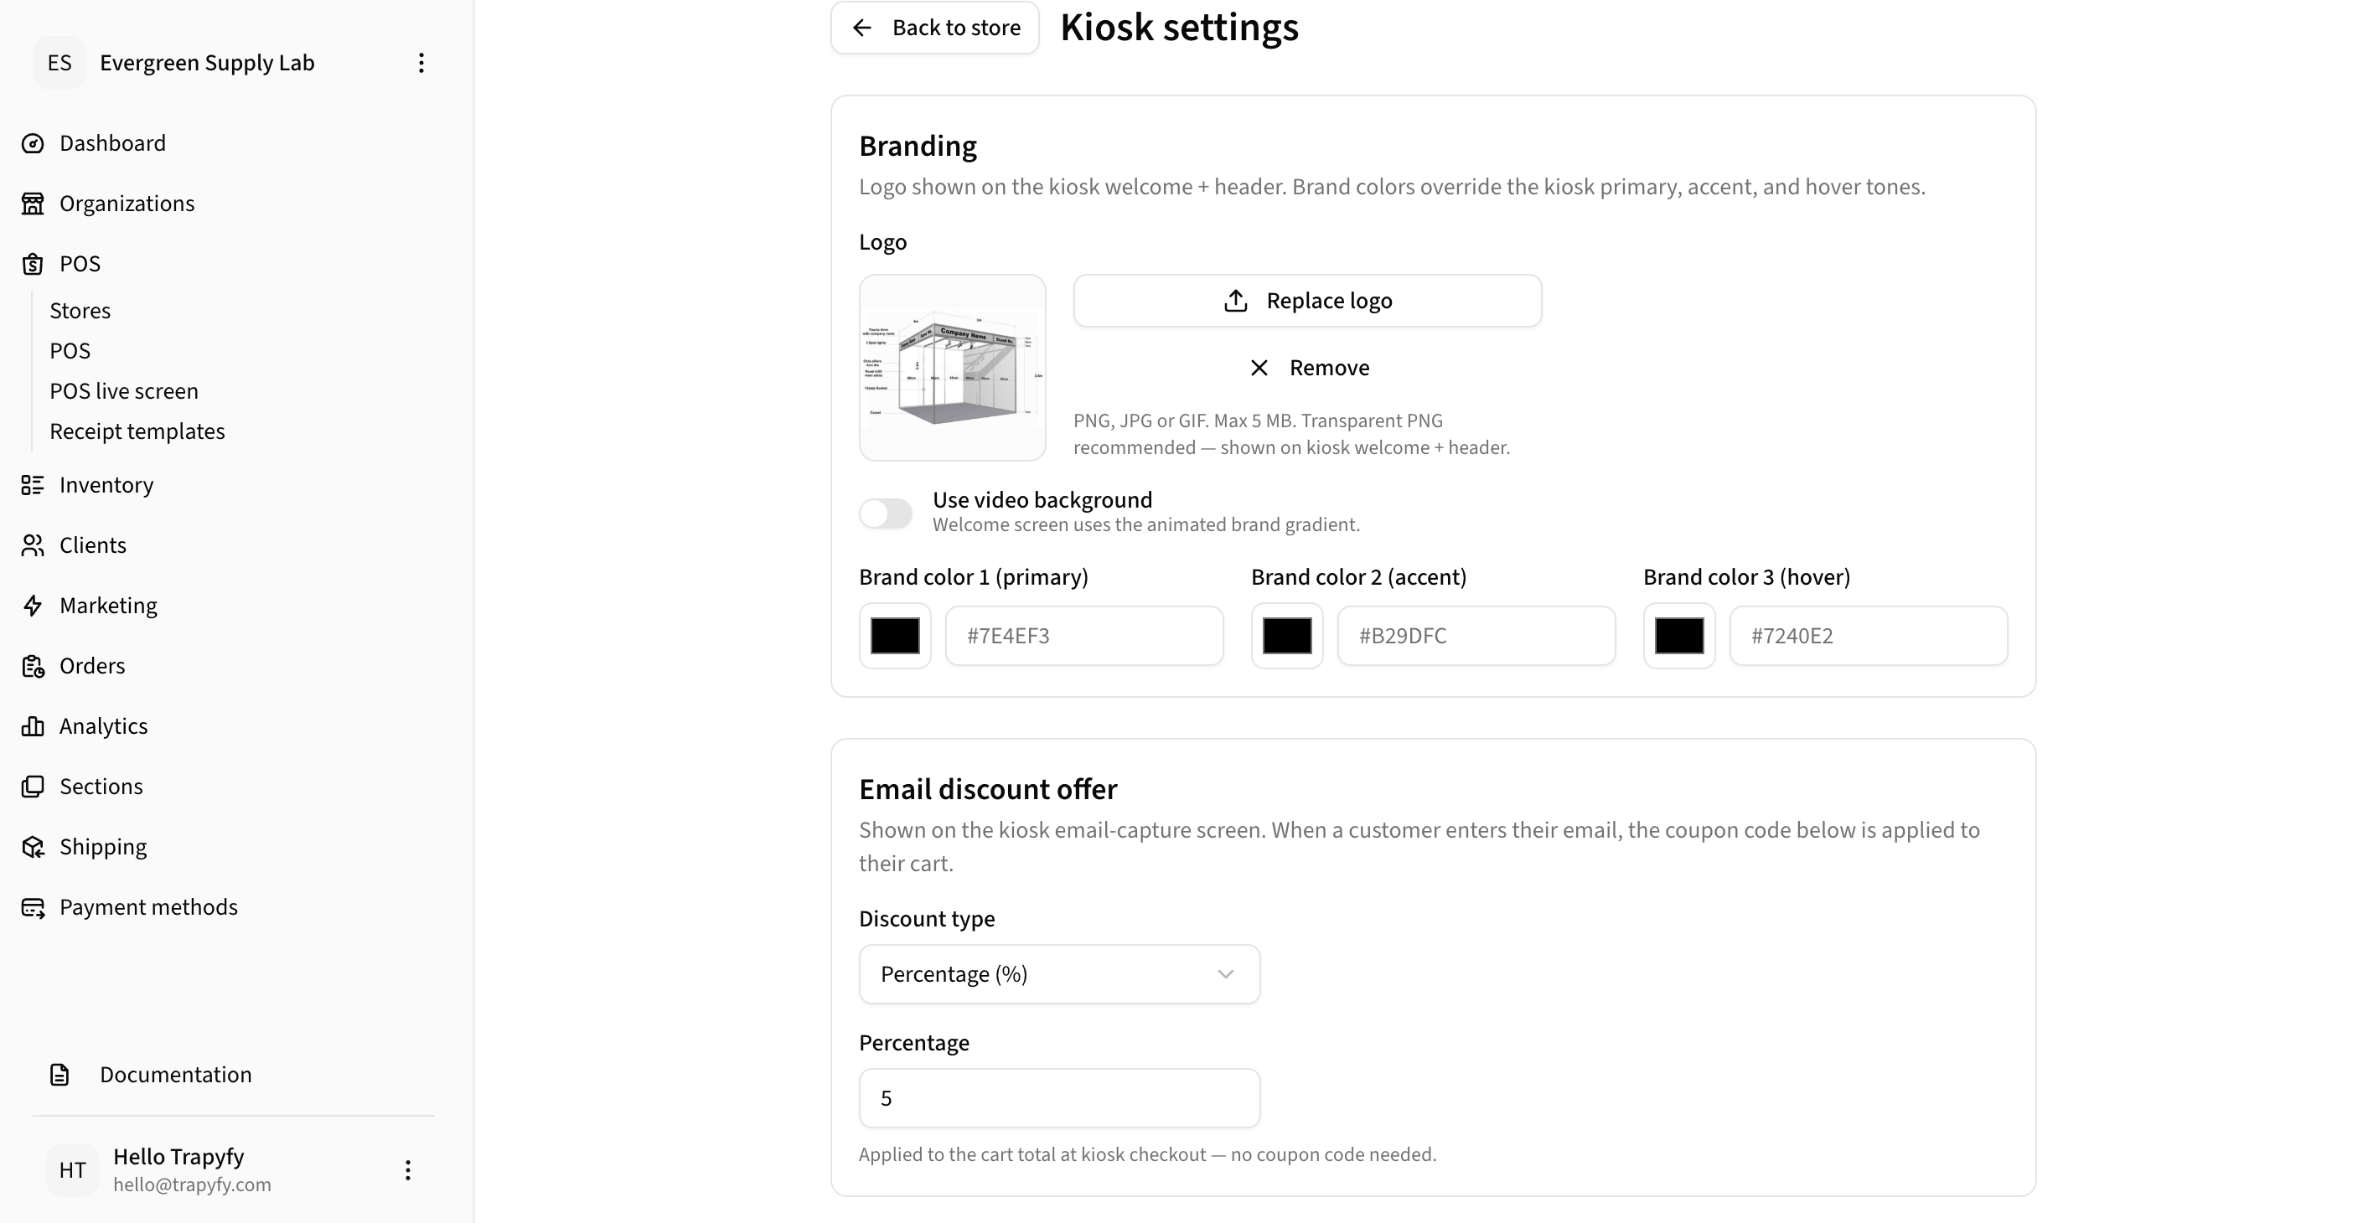Click the X icon beside Remove

tap(1259, 368)
